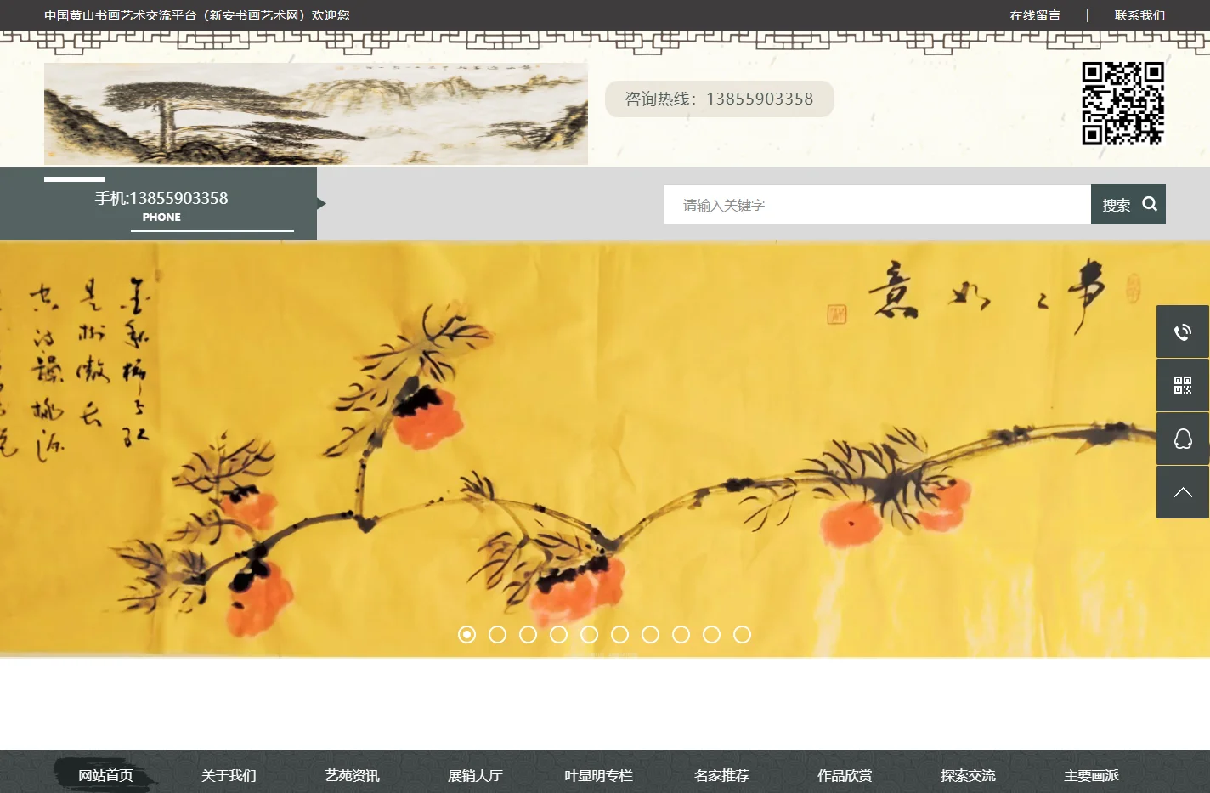Select the seventh carousel slide dot

(x=651, y=635)
